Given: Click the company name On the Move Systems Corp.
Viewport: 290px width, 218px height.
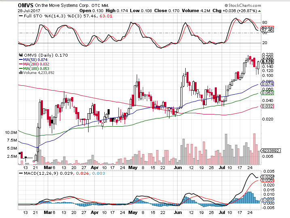Looking at the screenshot, I should (x=62, y=6).
